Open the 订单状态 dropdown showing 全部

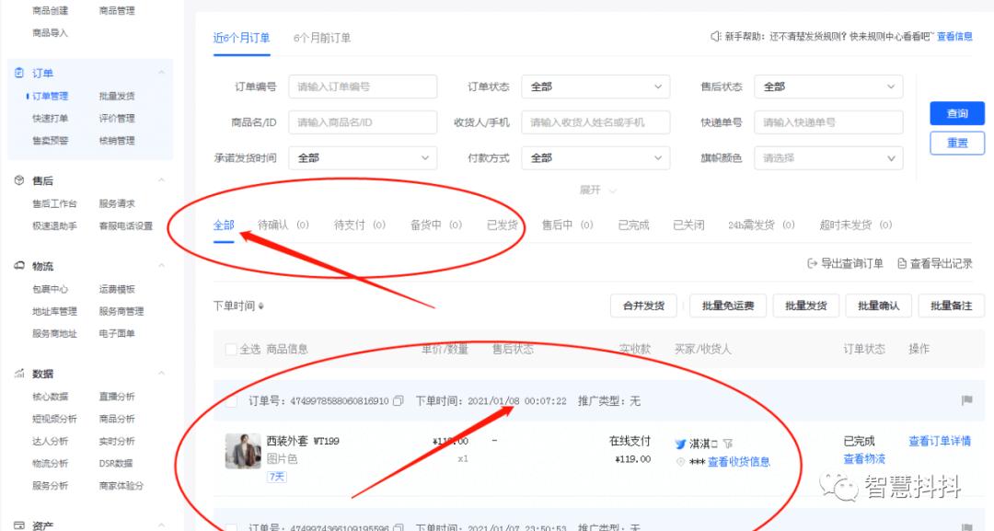coord(595,87)
